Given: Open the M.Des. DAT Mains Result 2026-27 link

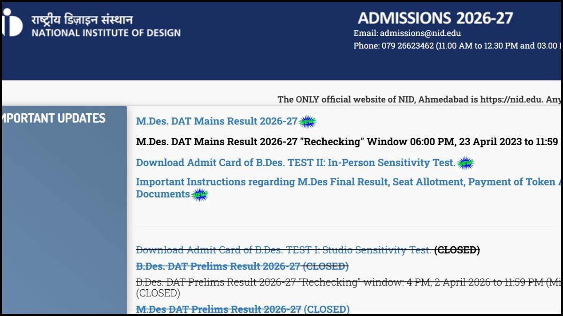Looking at the screenshot, I should 217,121.
